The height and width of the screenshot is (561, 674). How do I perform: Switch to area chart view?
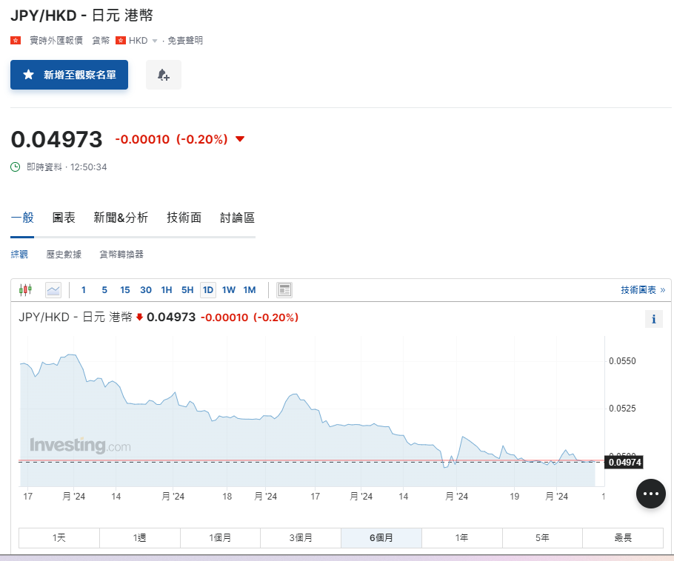[x=53, y=289]
